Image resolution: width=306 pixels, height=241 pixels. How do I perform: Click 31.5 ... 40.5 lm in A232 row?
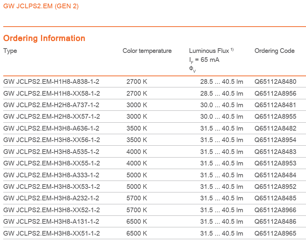click(222, 198)
